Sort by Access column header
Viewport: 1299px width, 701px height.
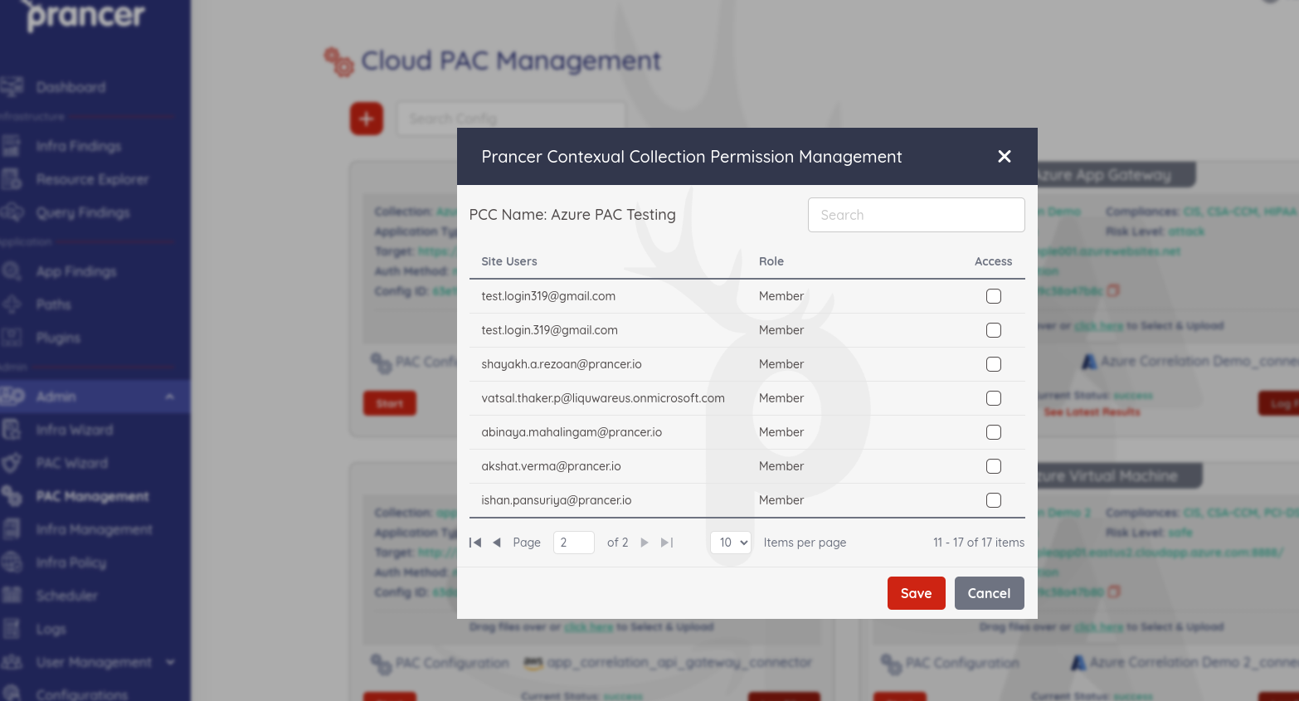point(993,261)
